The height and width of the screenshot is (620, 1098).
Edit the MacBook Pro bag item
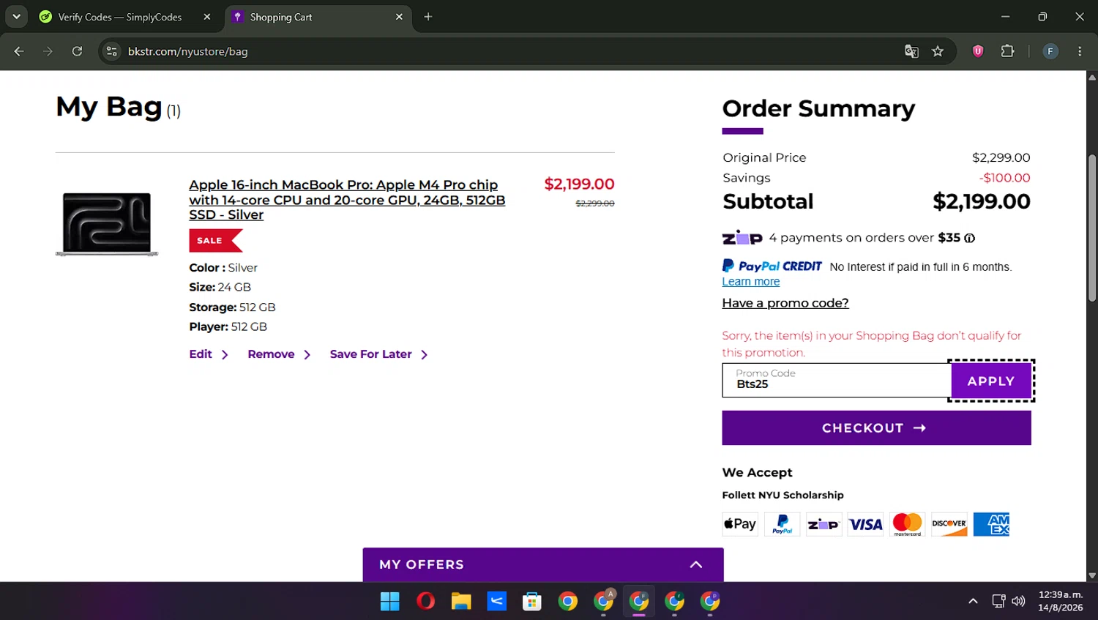coord(209,354)
